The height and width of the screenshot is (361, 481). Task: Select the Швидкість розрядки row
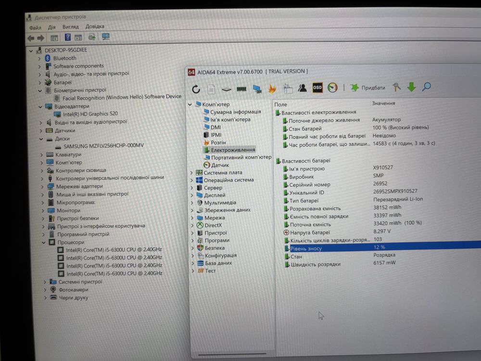pos(316,264)
